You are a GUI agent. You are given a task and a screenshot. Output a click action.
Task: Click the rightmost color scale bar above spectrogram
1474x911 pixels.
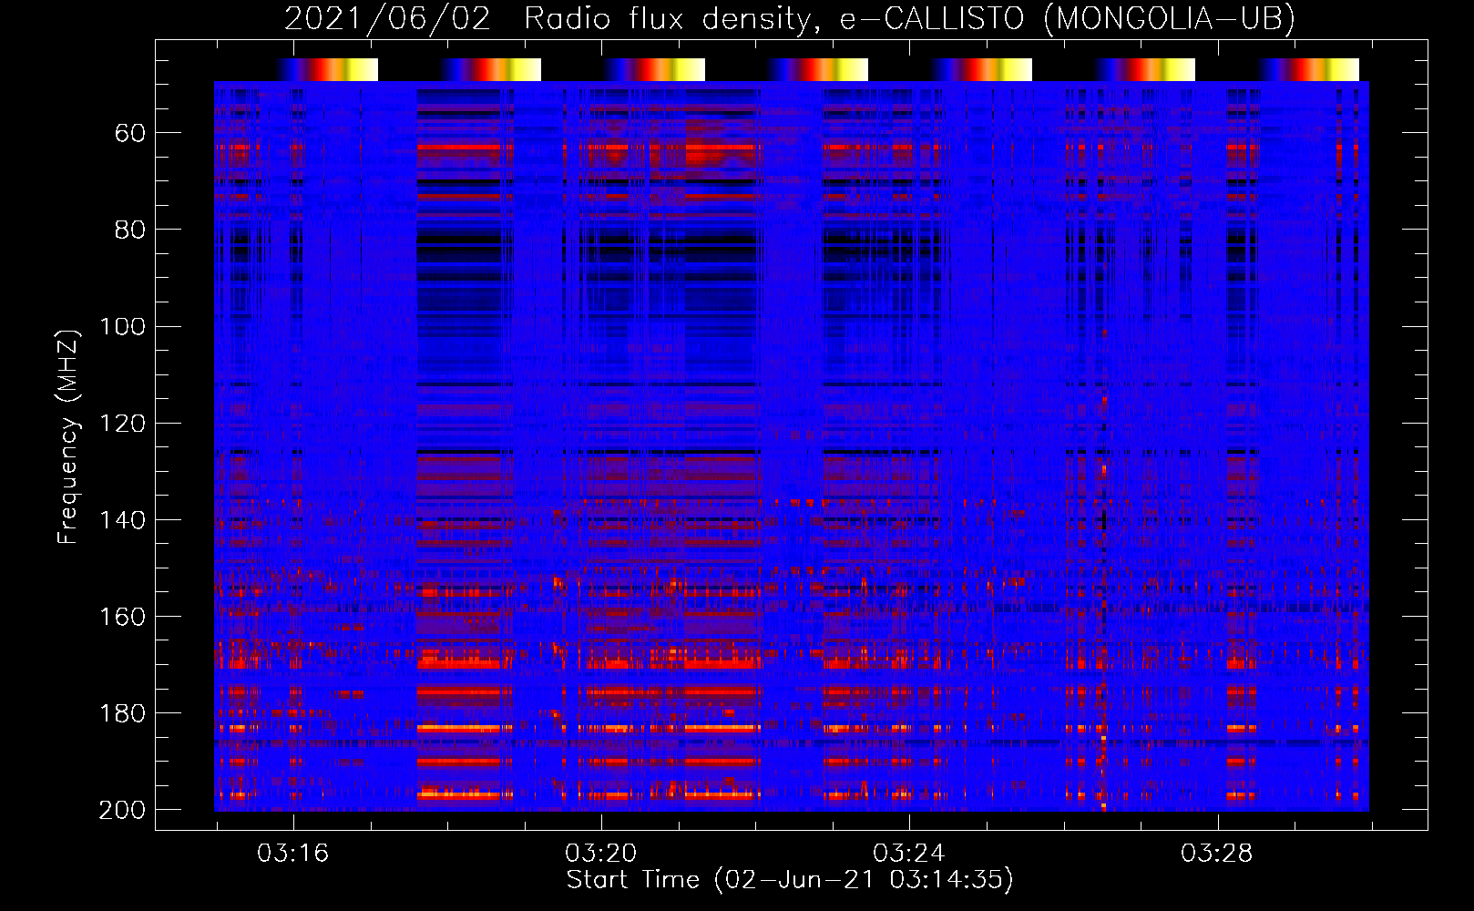1309,69
